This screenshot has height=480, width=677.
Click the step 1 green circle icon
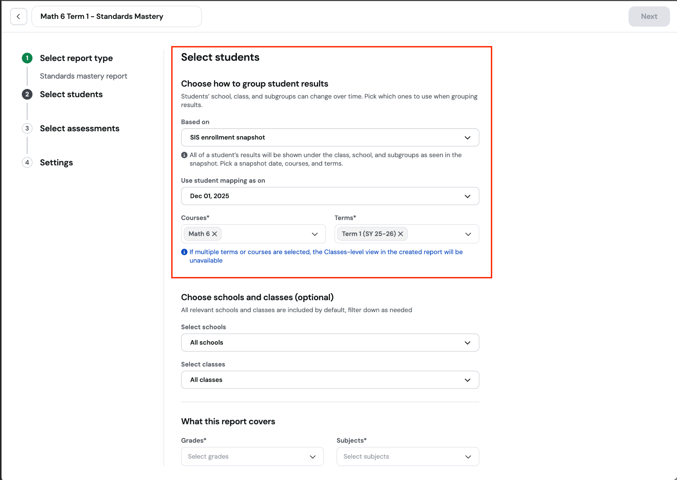(27, 58)
